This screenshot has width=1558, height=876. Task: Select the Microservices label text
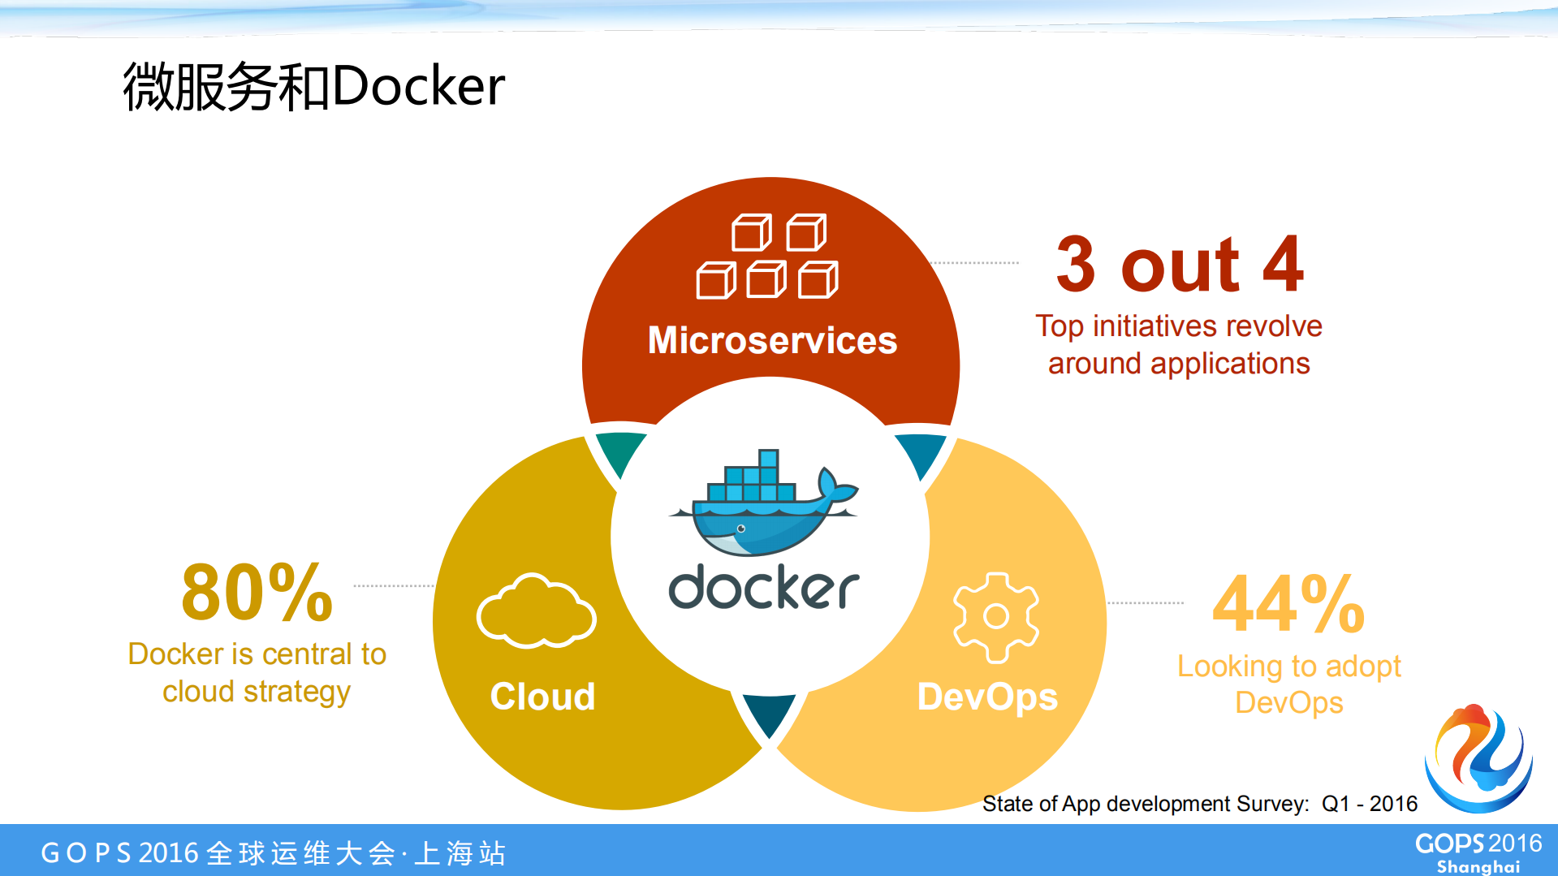click(x=772, y=340)
